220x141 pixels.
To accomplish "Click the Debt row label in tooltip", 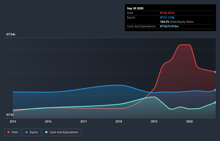I will [130, 13].
